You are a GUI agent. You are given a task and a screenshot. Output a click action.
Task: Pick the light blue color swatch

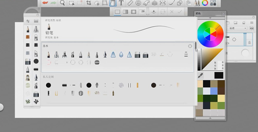[x=214, y=91]
